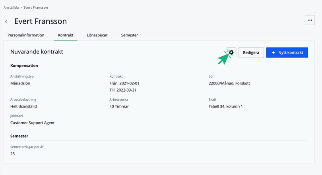Open the three-dot more options menu
This screenshot has width=322, height=175.
click(x=309, y=20)
